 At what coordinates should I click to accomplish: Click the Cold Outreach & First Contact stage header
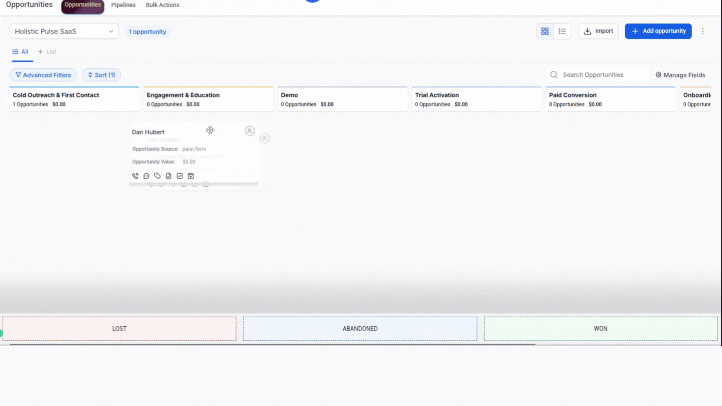(74, 99)
